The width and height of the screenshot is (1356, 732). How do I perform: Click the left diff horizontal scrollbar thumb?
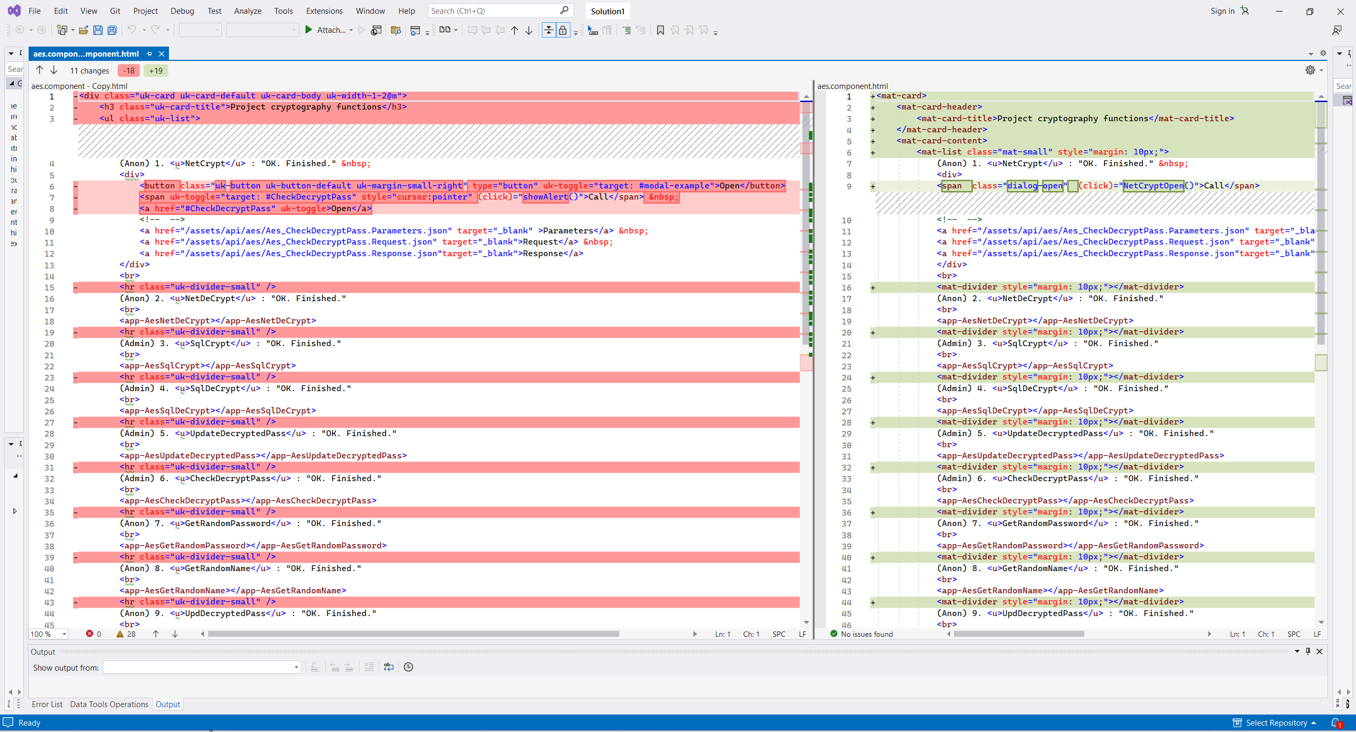tap(413, 634)
